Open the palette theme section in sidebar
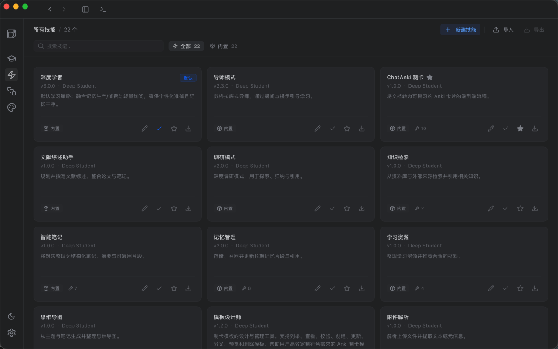 tap(11, 107)
